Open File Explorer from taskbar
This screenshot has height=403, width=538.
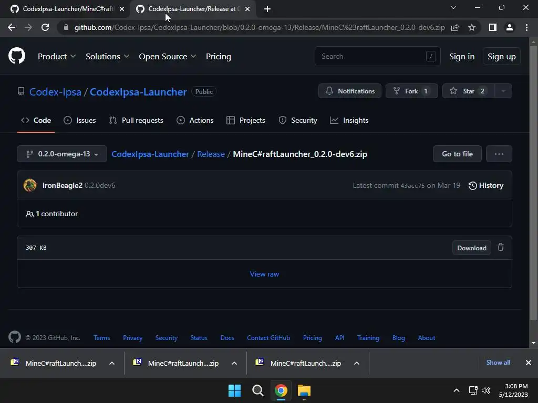[x=304, y=390]
